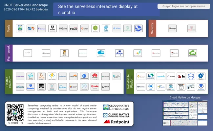The image size is (213, 131).
Task: Select the Protego logo under Security
Action: [x=172, y=28]
